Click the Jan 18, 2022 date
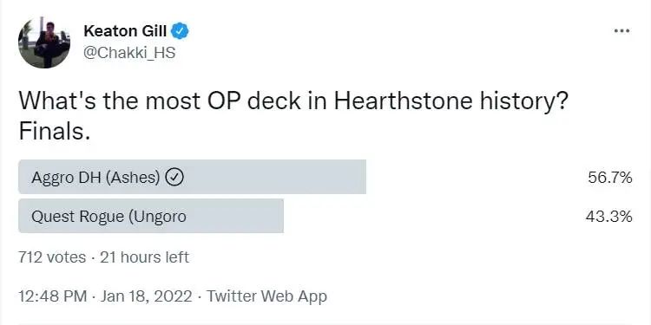This screenshot has height=325, width=651. coord(147,296)
